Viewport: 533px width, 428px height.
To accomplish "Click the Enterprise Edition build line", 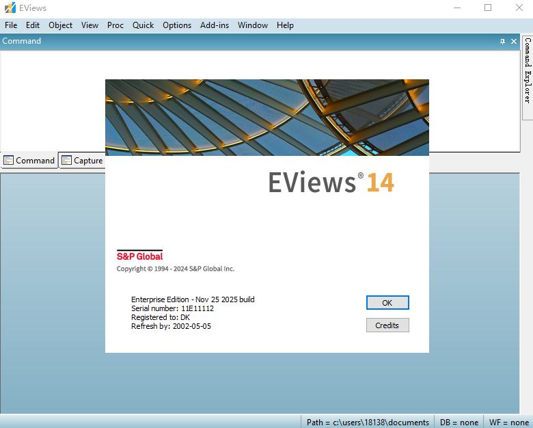I will [193, 299].
